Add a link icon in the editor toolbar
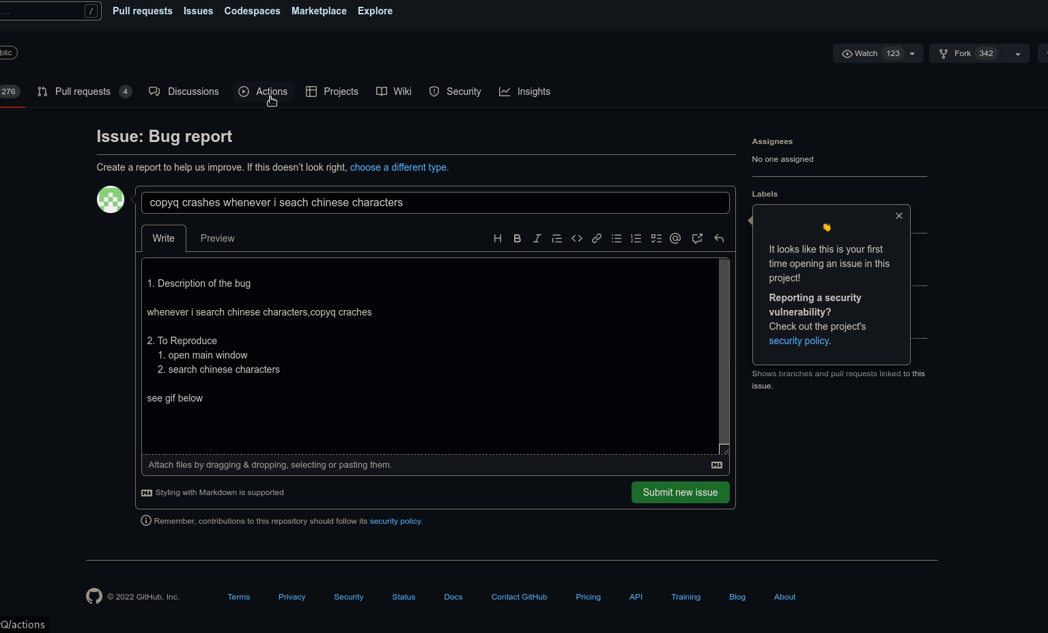Viewport: 1048px width, 633px height. point(597,238)
